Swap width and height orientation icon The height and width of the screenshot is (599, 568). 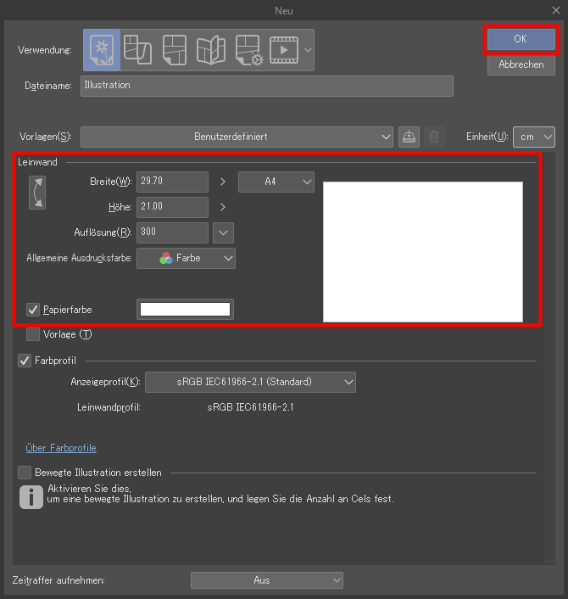click(37, 193)
